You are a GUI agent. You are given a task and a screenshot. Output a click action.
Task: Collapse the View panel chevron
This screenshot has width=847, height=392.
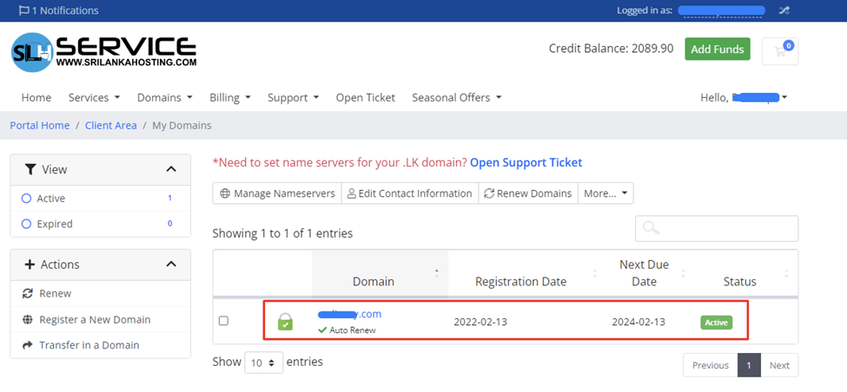pos(171,169)
